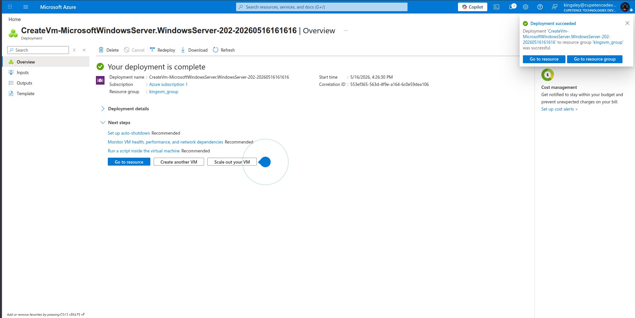Click the Copilot button
635x318 pixels.
[x=472, y=7]
